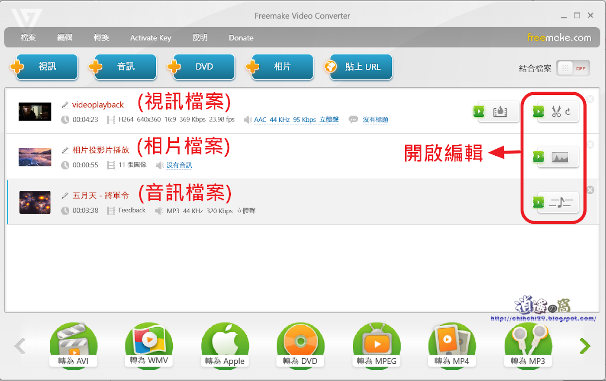This screenshot has width=606, height=381.
Task: Open the audio visualization editor for 五月天
Action: (x=556, y=202)
